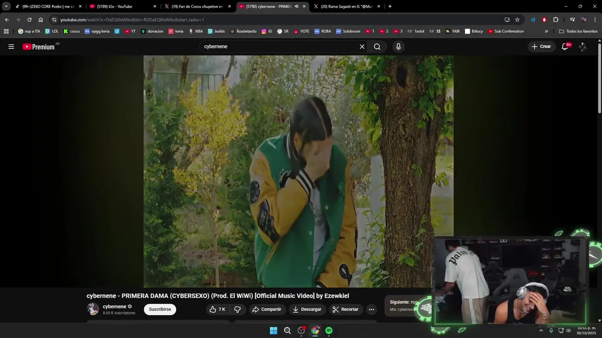602x338 pixels.
Task: Open the red hand blocker extension
Action: tap(544, 20)
